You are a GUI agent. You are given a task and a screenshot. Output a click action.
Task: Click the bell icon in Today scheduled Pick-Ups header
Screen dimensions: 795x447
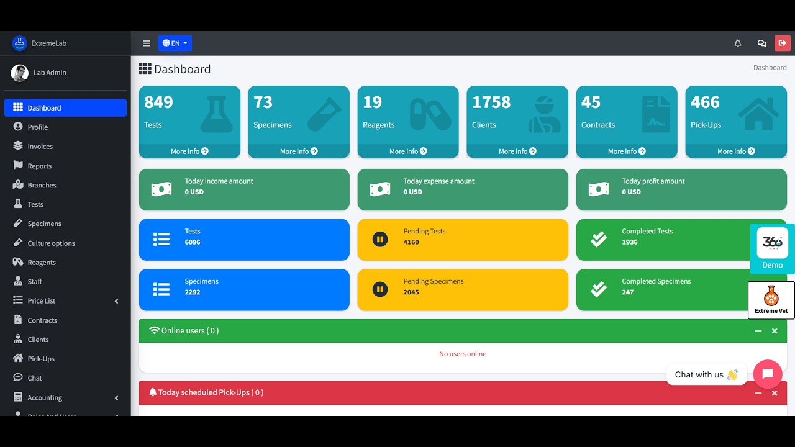(153, 392)
